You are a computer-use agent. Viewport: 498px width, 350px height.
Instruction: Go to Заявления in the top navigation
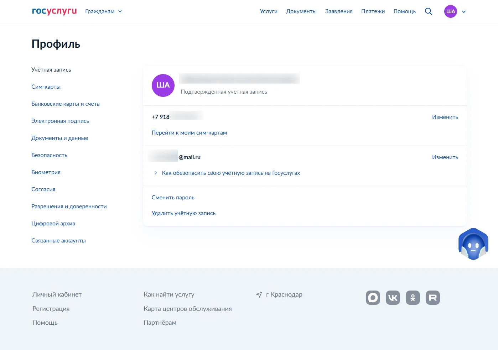tap(339, 11)
